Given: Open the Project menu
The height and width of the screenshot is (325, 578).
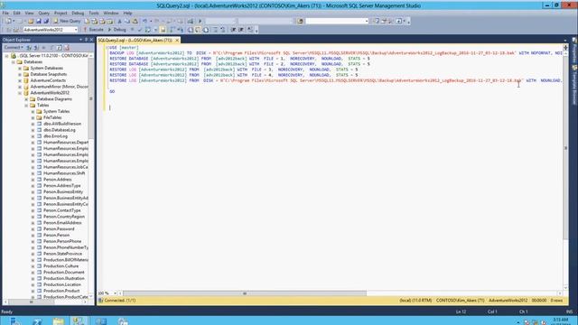Looking at the screenshot, I should [61, 13].
